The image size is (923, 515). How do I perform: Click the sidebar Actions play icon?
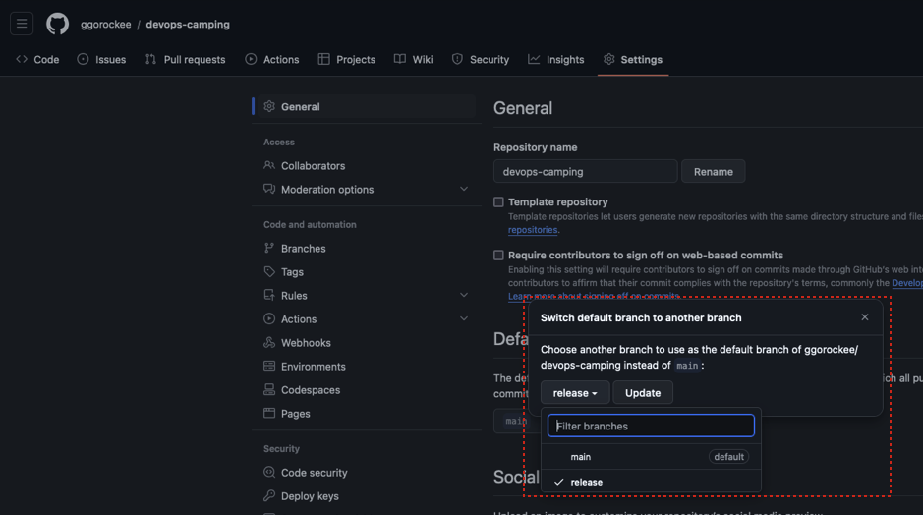point(269,318)
